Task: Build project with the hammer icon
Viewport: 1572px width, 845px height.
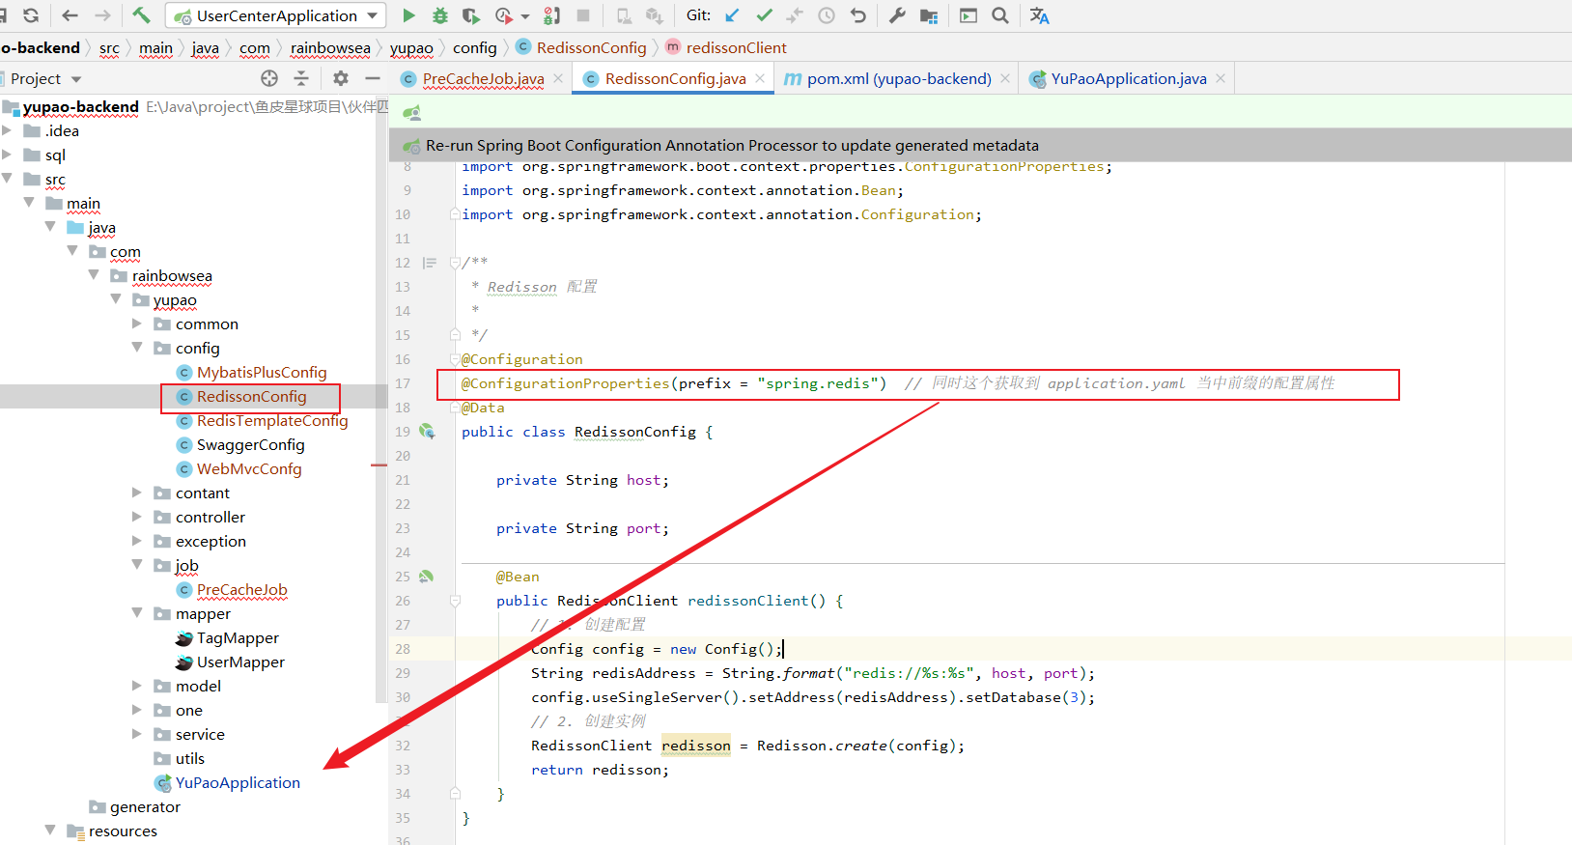Action: click(x=141, y=15)
